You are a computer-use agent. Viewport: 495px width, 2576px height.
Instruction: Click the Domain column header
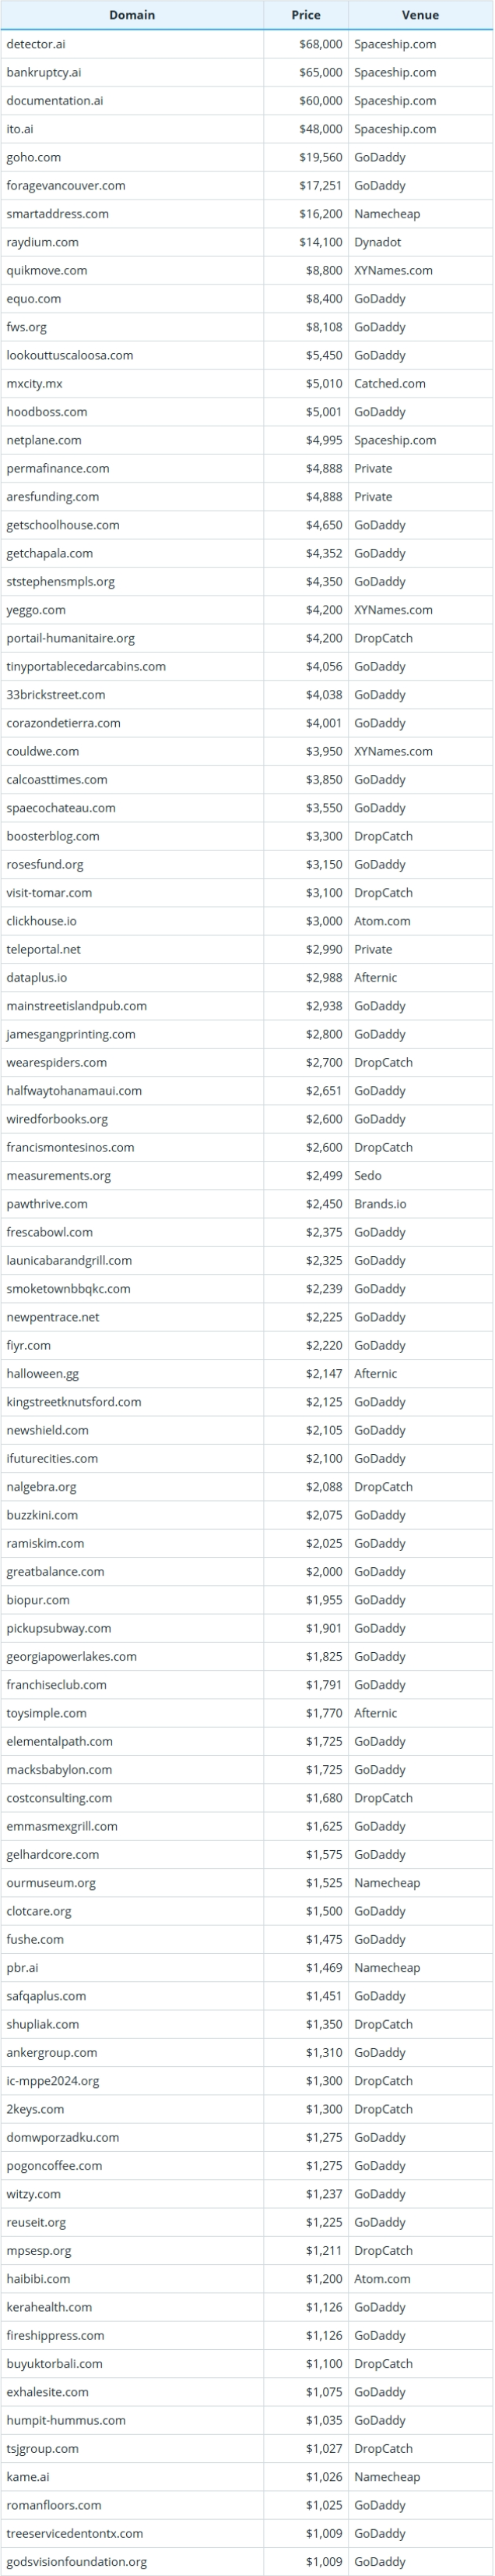point(132,15)
